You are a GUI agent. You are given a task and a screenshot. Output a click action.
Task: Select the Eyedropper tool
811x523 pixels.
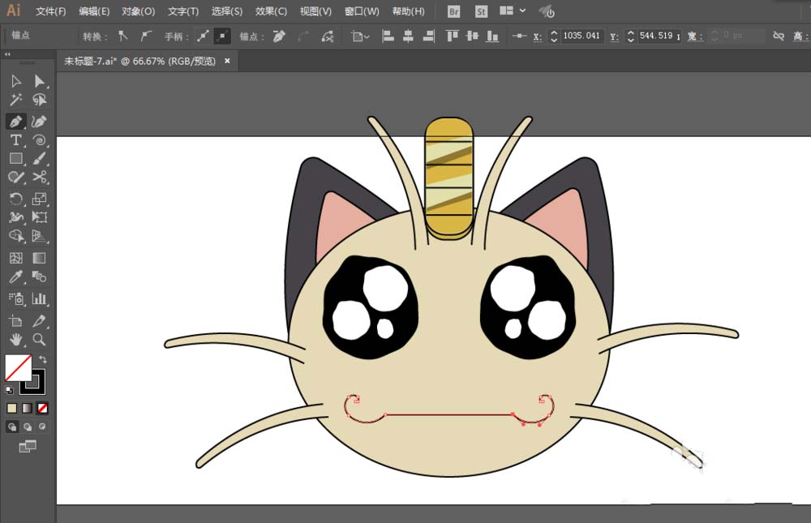tap(16, 277)
